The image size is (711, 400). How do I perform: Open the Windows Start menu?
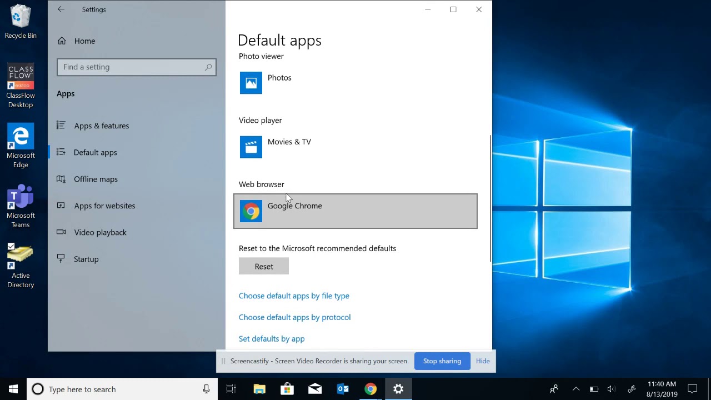[x=13, y=389]
